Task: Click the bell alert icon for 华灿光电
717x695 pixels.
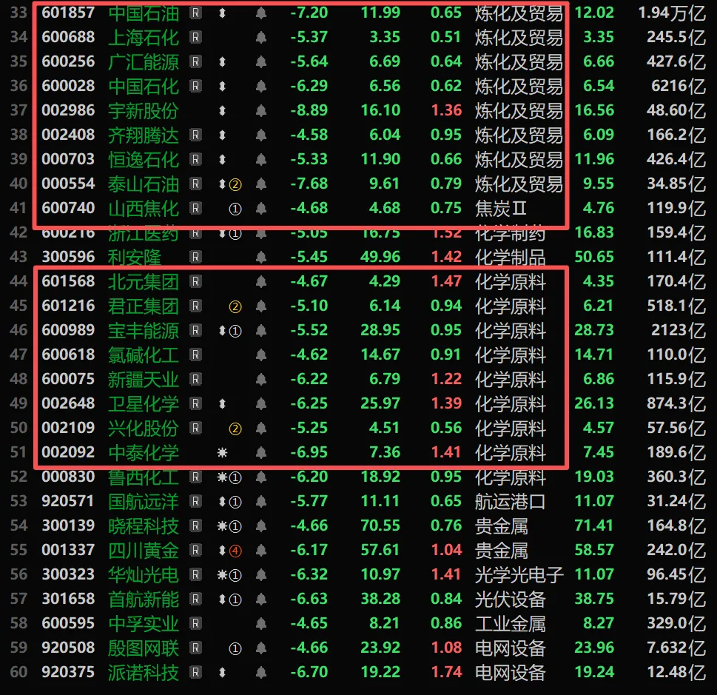Action: 261,574
